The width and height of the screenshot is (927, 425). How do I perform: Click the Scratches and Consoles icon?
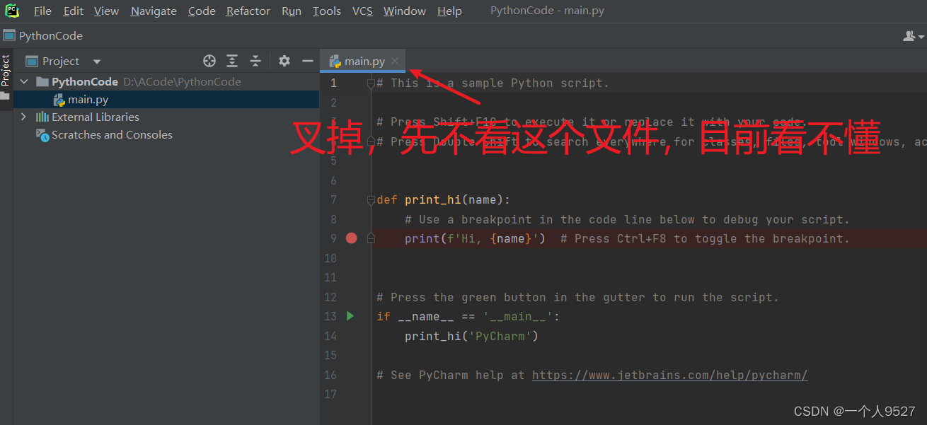point(42,134)
